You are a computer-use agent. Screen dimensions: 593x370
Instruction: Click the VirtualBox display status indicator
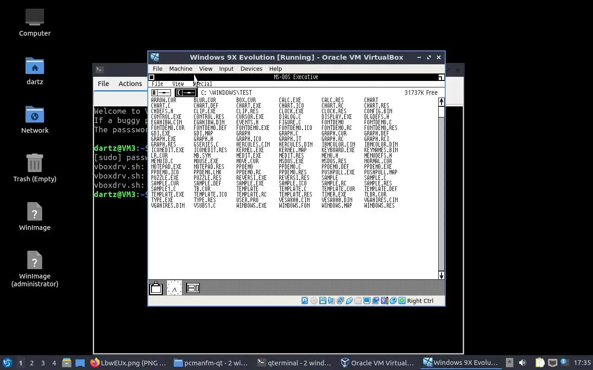[x=366, y=301]
